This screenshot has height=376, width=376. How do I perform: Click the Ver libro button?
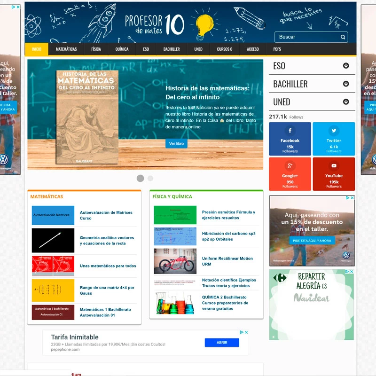coord(176,143)
